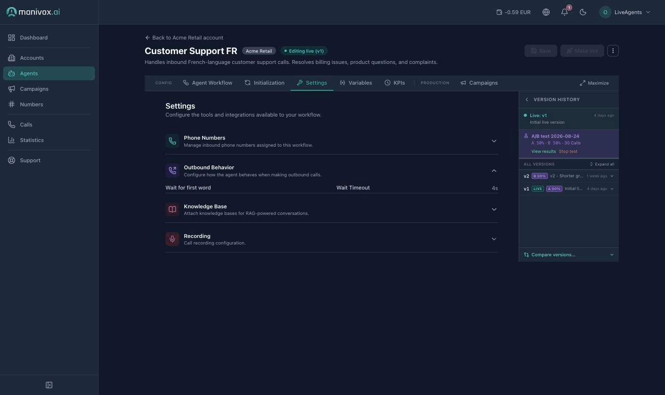Click the Recording microphone icon
The image size is (665, 395).
pyautogui.click(x=172, y=239)
